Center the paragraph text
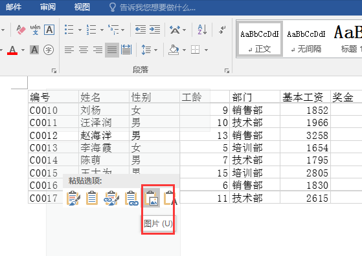The width and height of the screenshot is (362, 256). pos(84,50)
